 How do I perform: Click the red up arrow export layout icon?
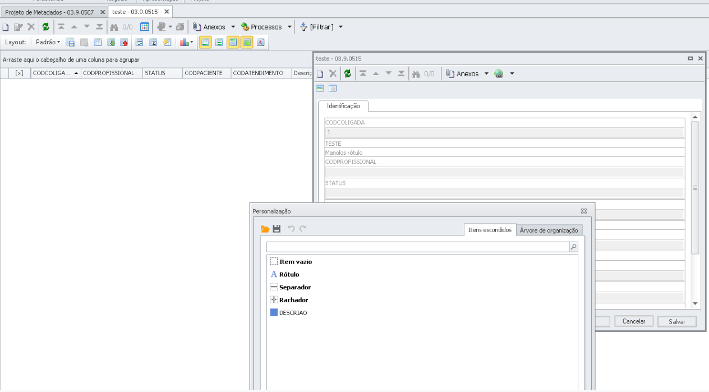click(124, 42)
